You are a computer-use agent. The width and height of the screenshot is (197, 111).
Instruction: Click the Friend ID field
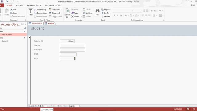67,41
